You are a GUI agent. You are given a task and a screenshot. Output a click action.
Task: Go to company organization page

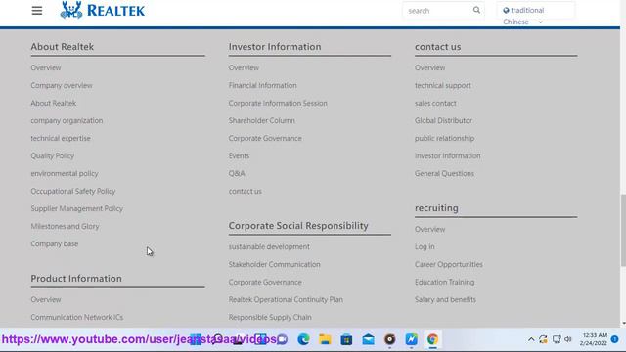coord(67,120)
